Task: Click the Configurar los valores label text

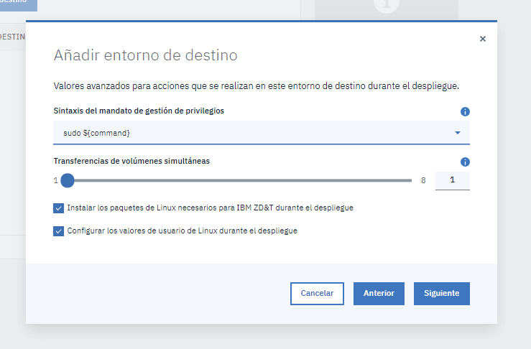Action: (x=182, y=231)
